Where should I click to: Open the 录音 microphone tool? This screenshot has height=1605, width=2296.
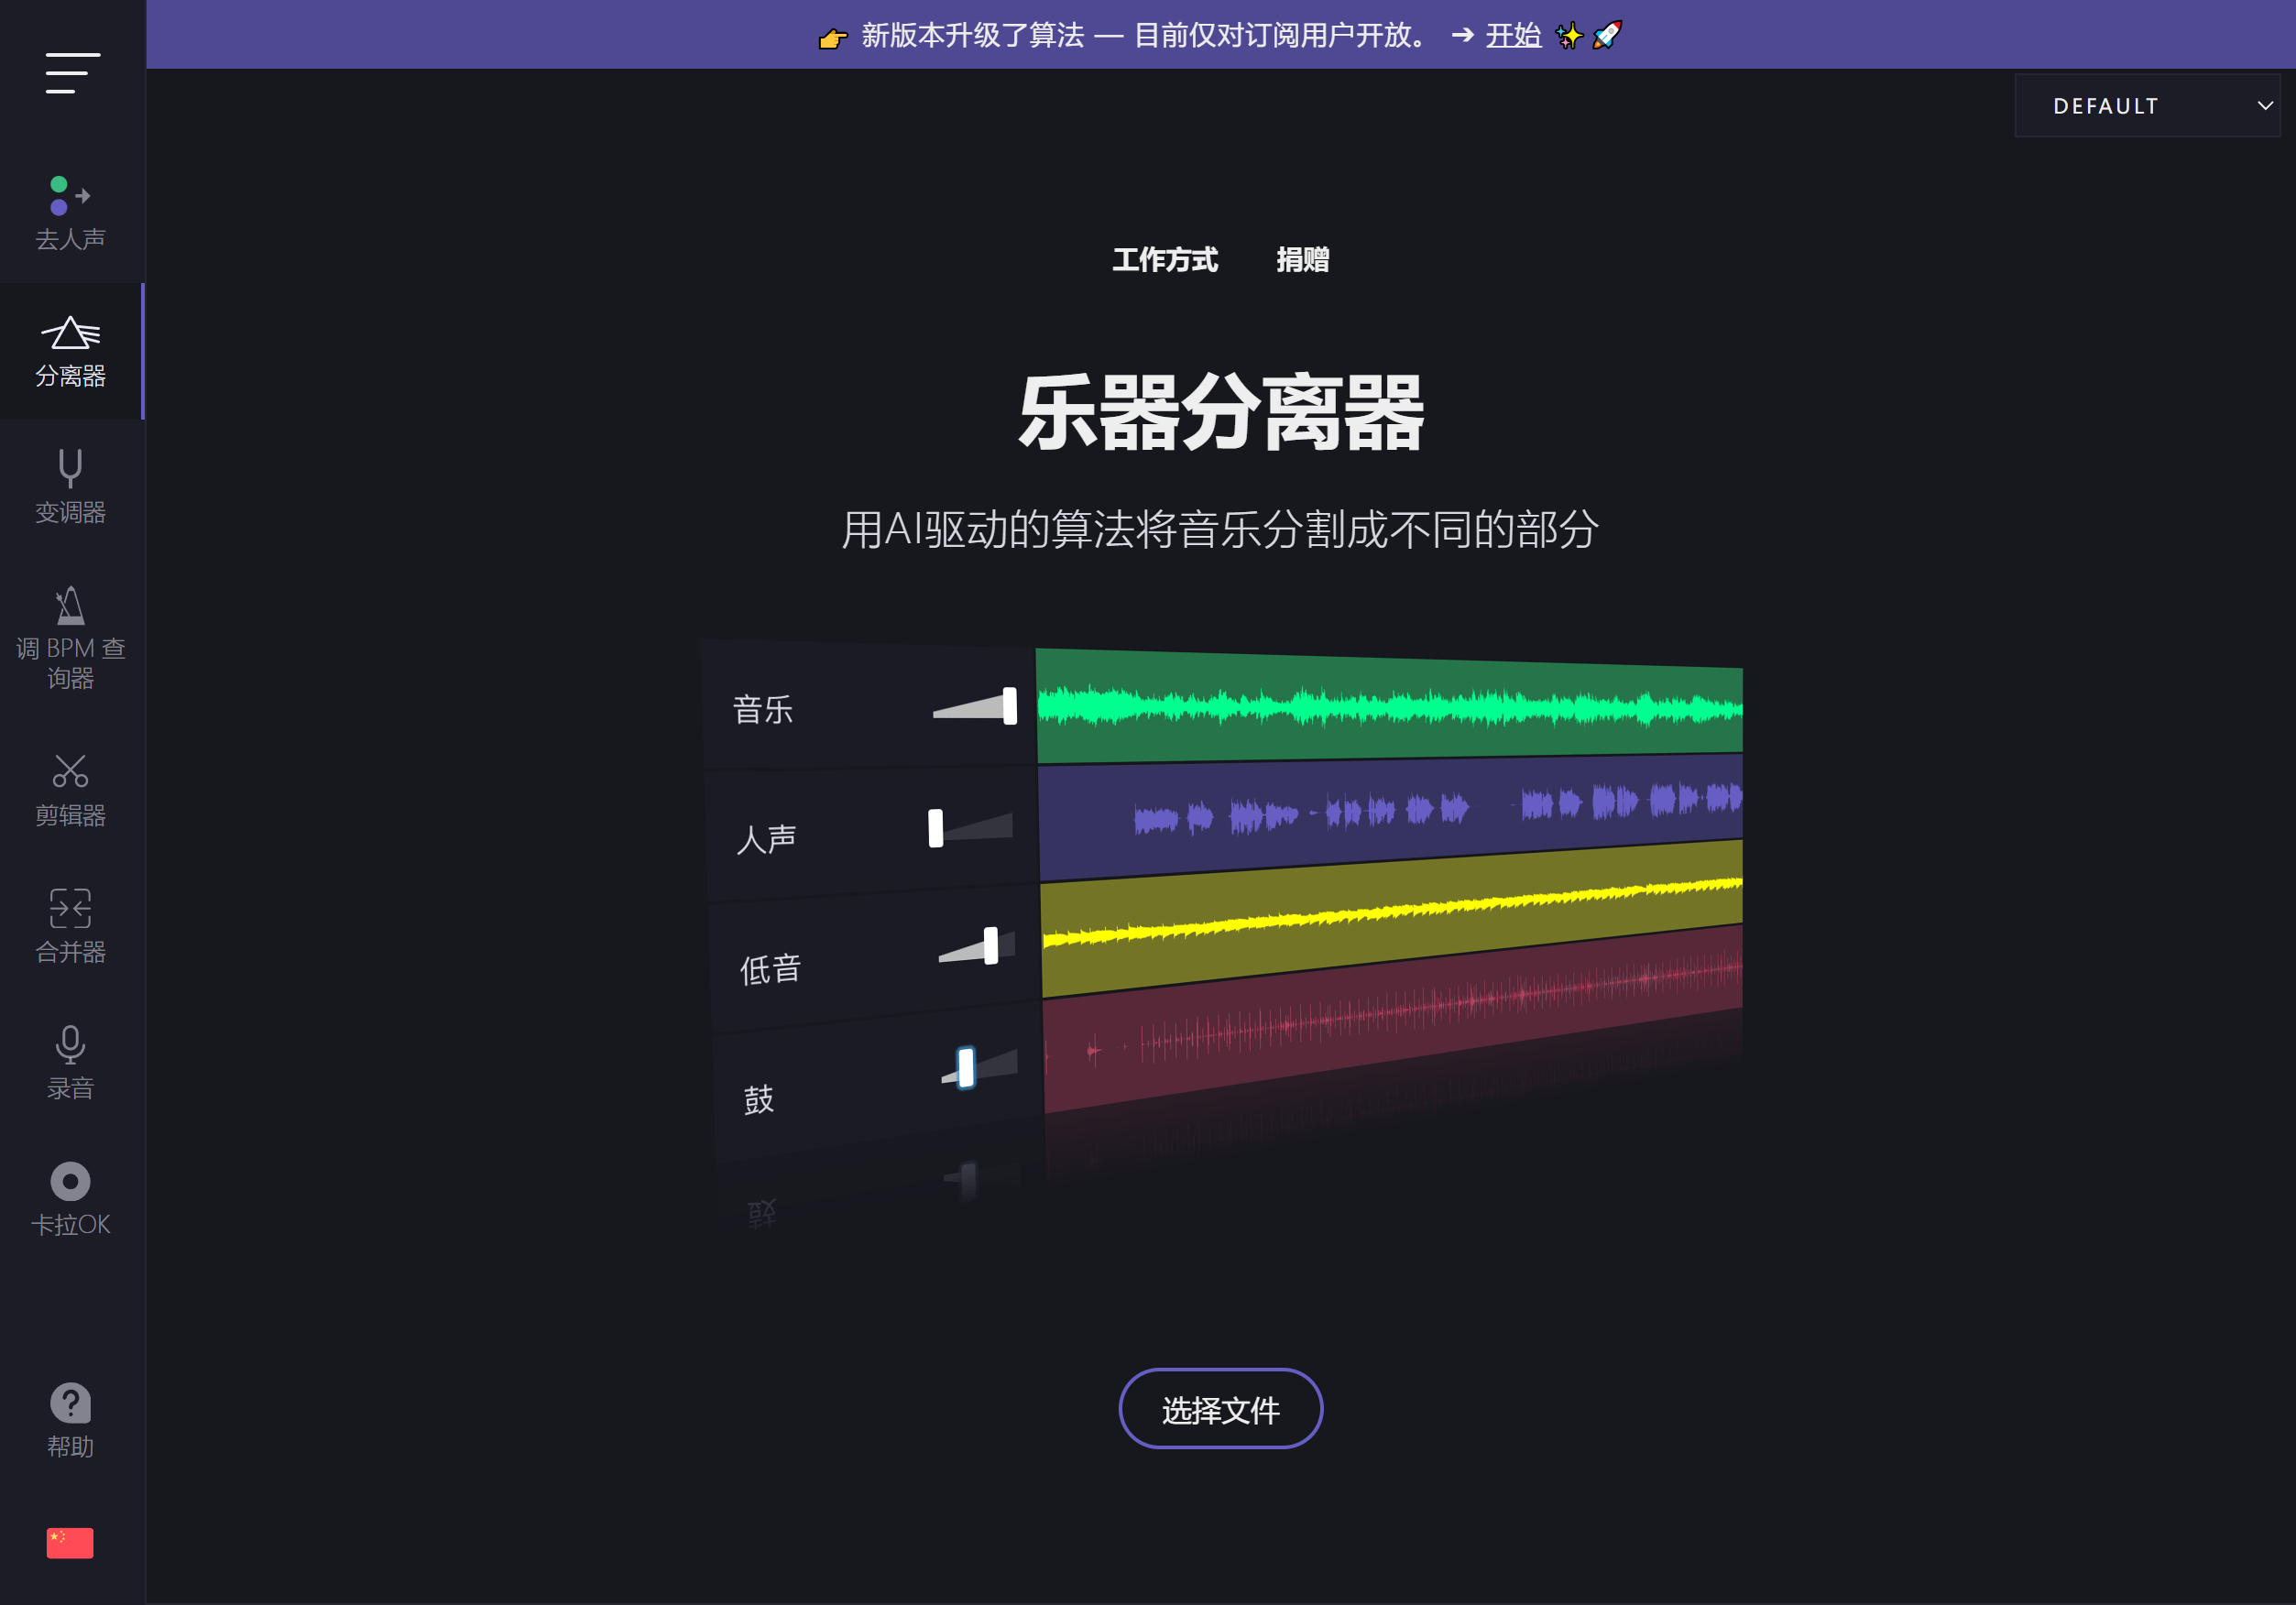pos(71,1062)
